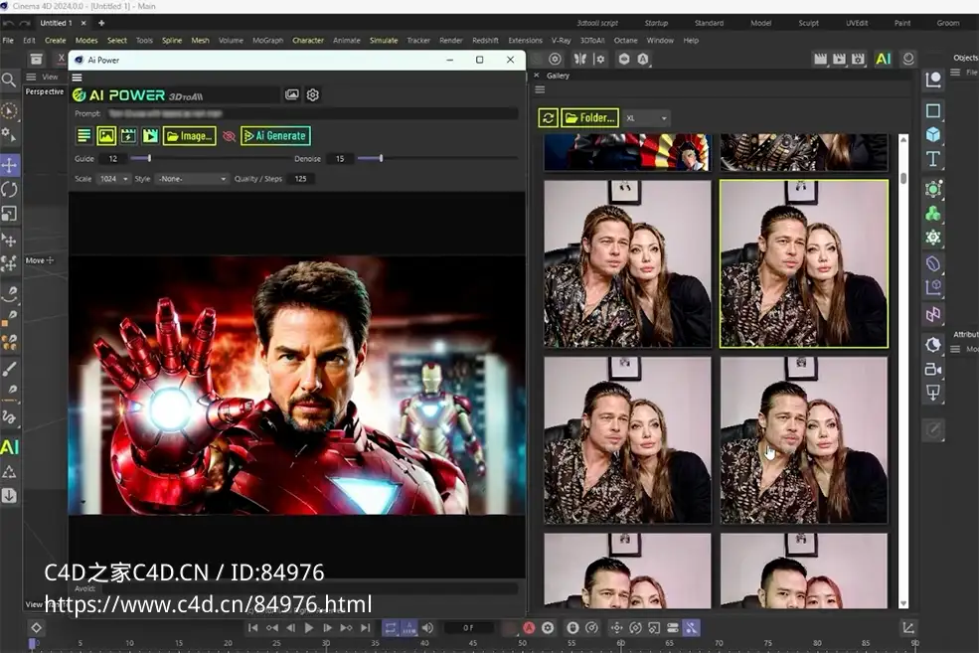Click the current frame 0 F field
The height and width of the screenshot is (653, 979).
469,628
